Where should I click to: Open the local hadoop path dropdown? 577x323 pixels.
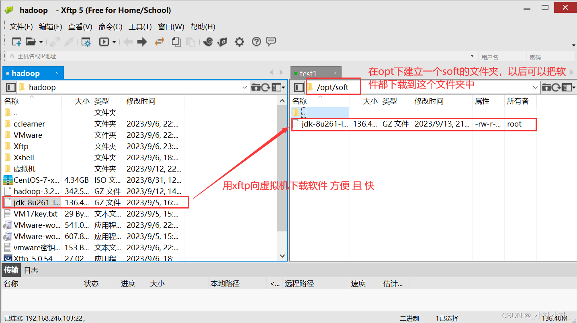[x=245, y=87]
